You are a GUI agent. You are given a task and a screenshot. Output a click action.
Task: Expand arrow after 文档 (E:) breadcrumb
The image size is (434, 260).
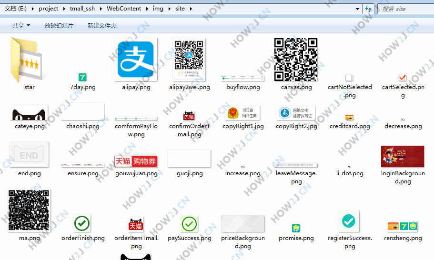tap(33, 9)
